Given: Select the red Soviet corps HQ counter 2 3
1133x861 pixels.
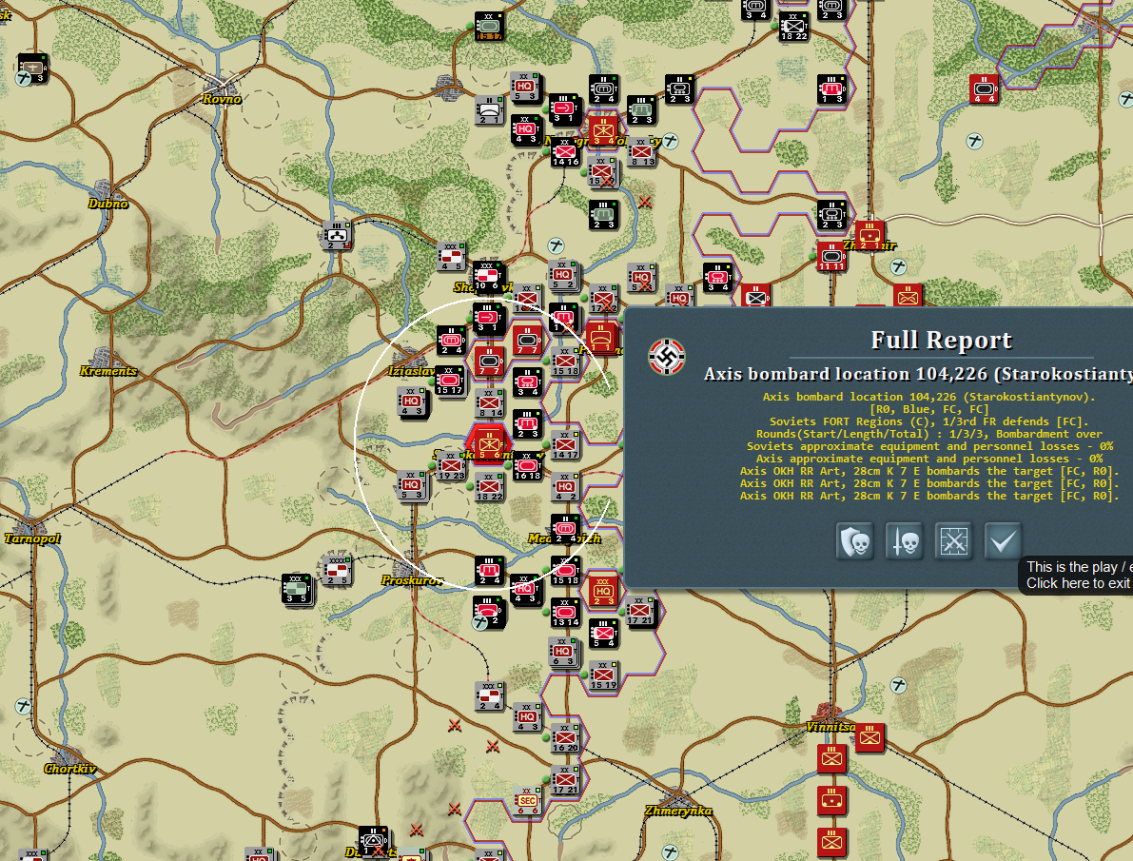Looking at the screenshot, I should pyautogui.click(x=603, y=592).
